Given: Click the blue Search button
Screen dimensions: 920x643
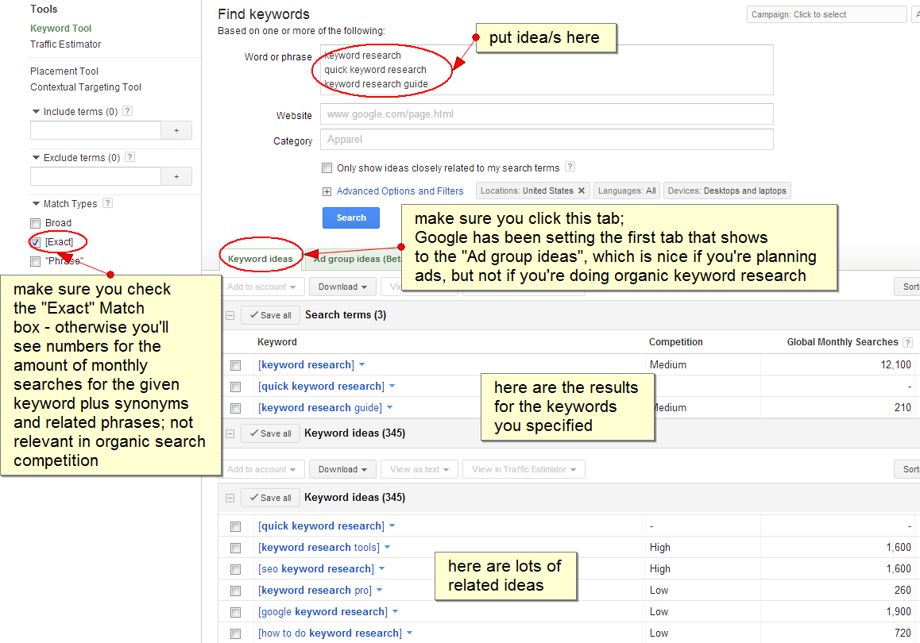Looking at the screenshot, I should point(350,218).
